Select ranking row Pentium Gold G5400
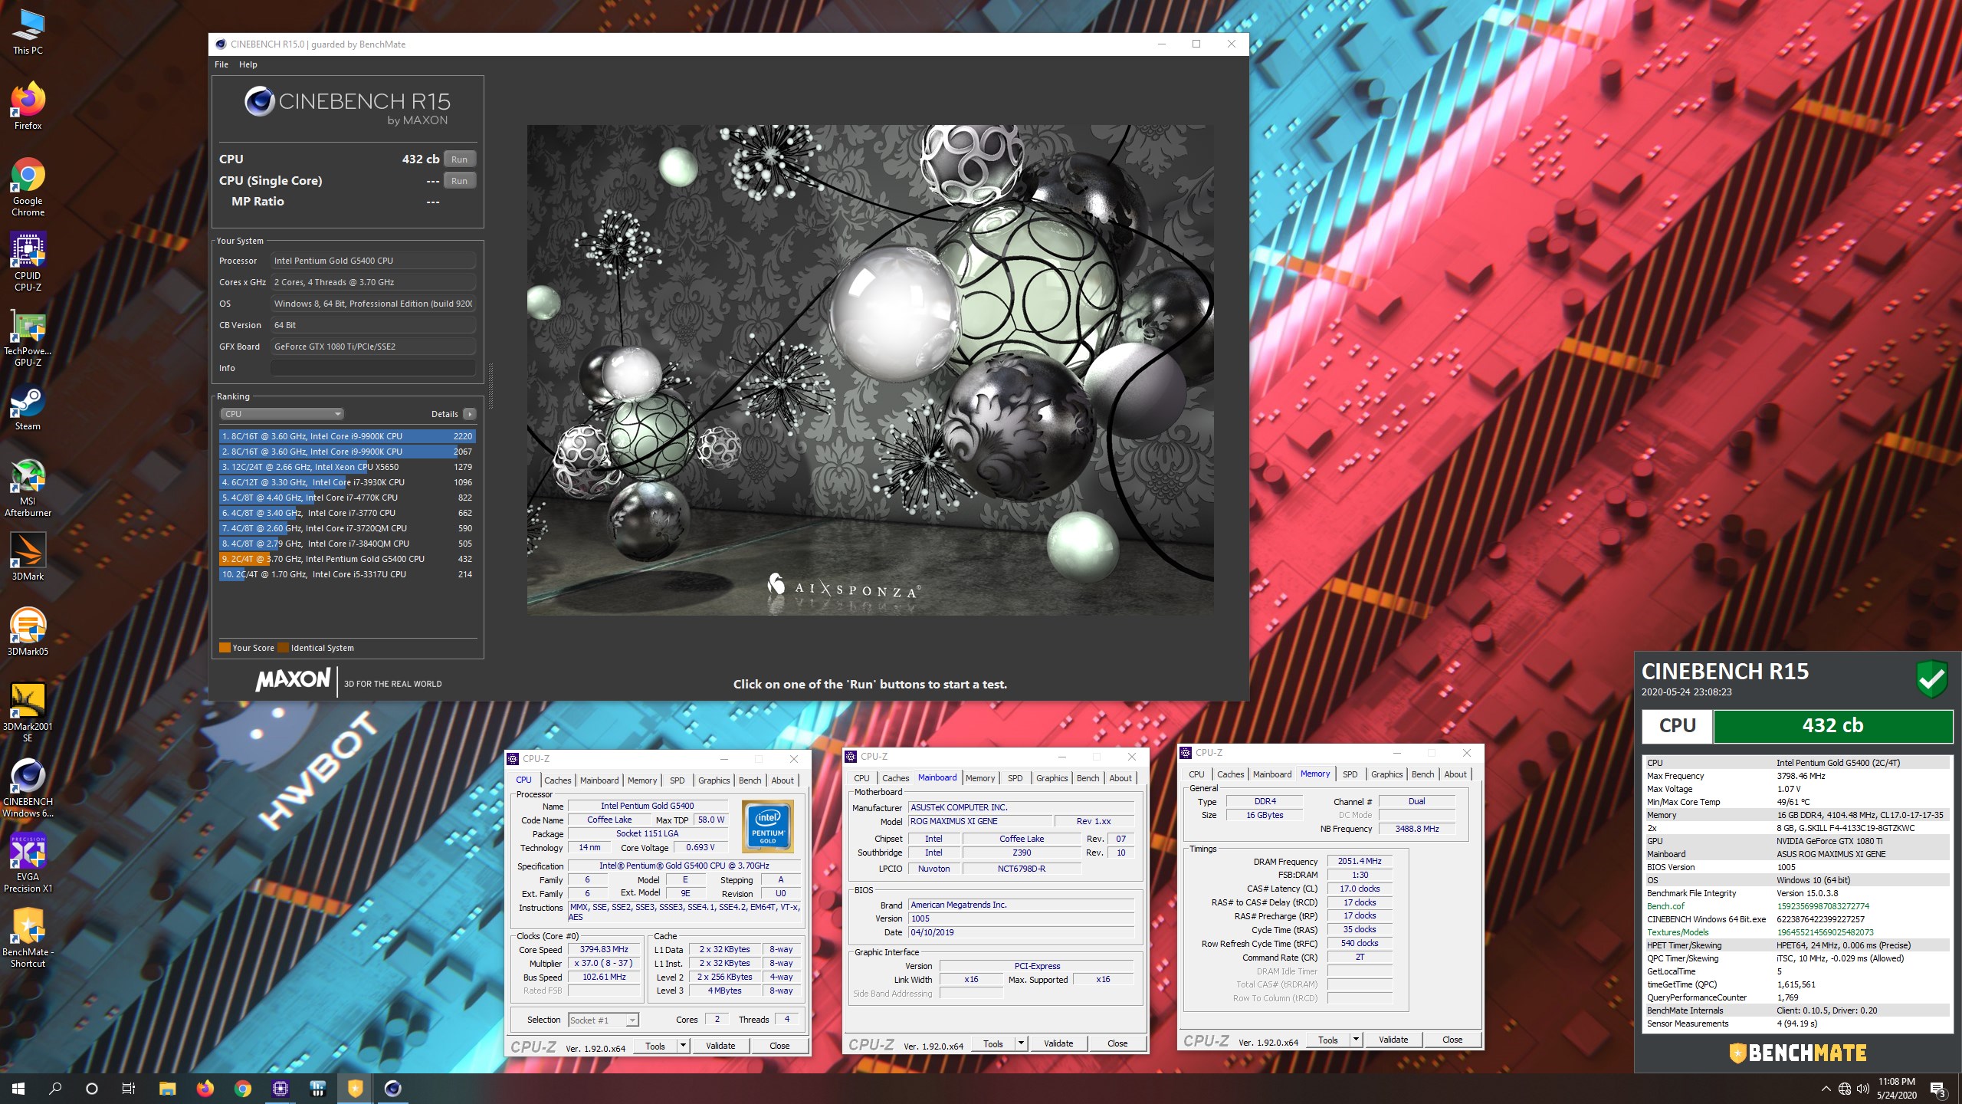 coord(347,559)
